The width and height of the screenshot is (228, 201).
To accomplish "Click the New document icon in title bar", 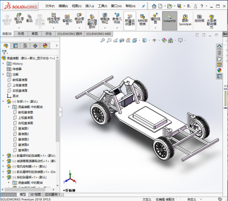I will tap(161, 6).
